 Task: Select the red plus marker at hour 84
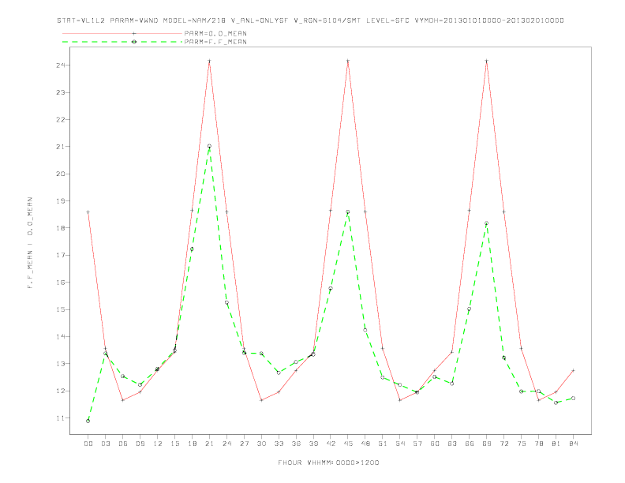tap(573, 371)
